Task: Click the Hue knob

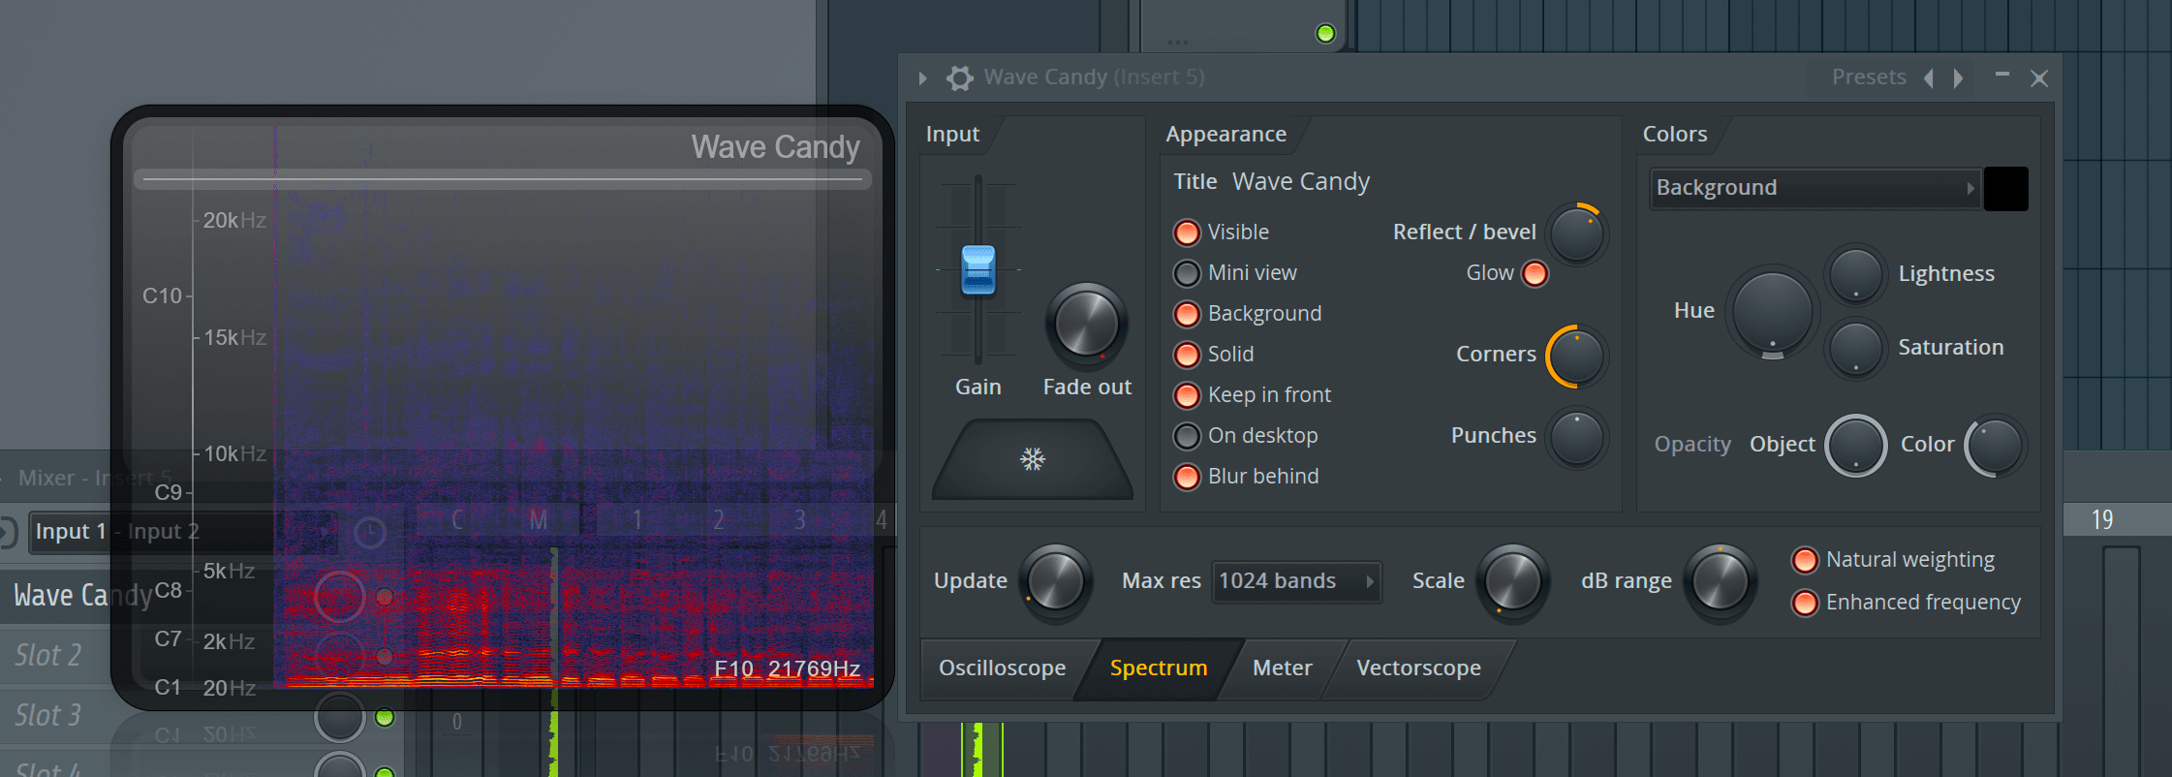Action: click(x=1772, y=312)
